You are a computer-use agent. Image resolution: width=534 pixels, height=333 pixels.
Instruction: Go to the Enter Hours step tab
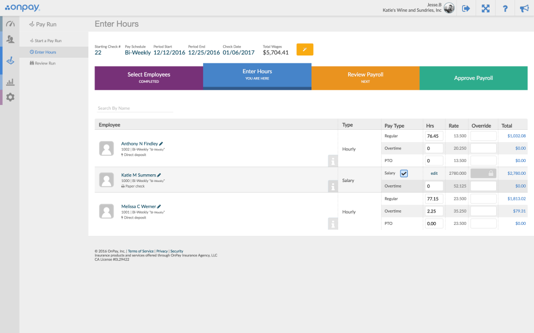257,77
